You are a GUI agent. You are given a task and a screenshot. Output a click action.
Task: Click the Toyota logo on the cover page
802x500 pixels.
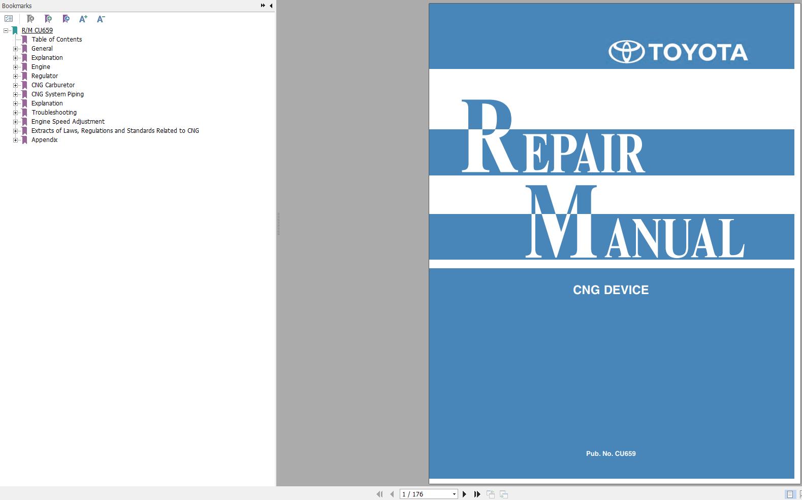(x=678, y=52)
